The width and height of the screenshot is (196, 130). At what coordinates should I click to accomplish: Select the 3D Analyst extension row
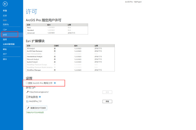tap(70, 48)
